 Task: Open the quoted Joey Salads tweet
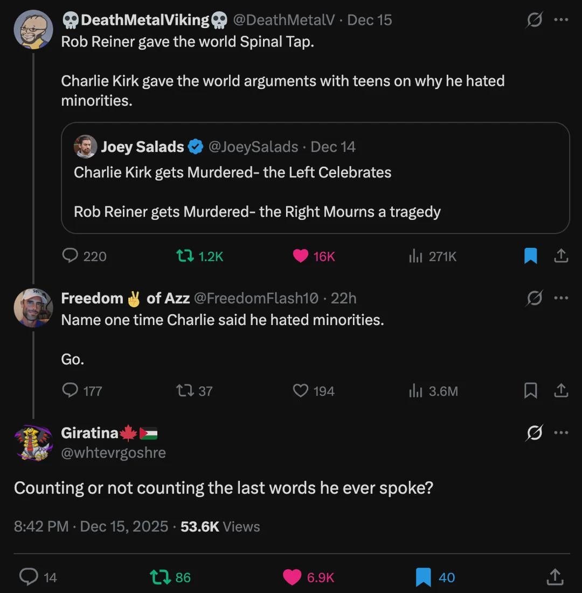(x=315, y=192)
